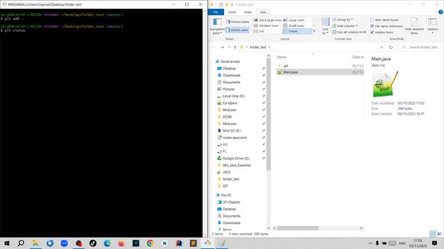Open Microsoft Edge from the taskbar
Viewport: 444px width, 249px height.
point(107,243)
